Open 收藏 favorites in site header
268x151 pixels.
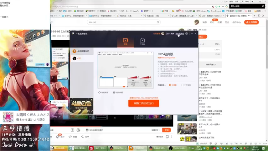click(x=219, y=22)
